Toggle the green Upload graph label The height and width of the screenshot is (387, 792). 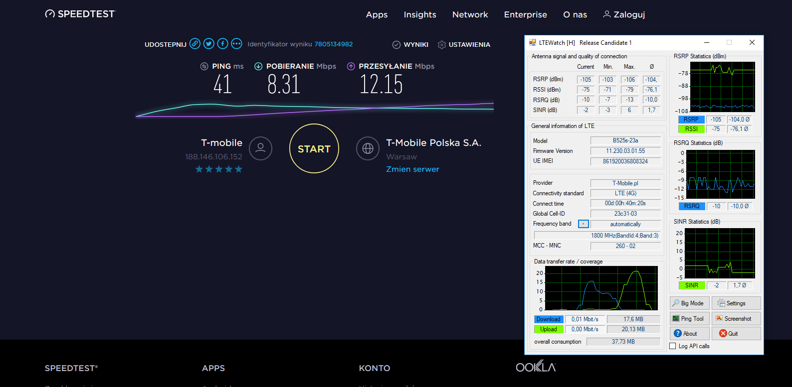pyautogui.click(x=549, y=329)
